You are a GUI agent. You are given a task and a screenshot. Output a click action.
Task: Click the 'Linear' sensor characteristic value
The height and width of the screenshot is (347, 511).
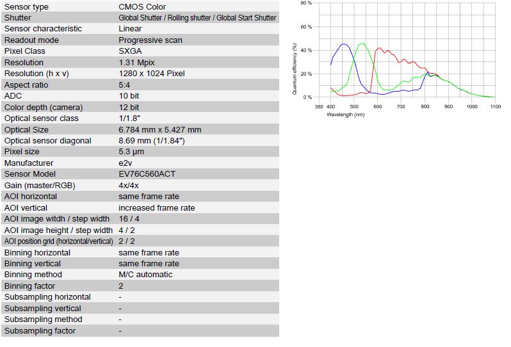pyautogui.click(x=130, y=29)
